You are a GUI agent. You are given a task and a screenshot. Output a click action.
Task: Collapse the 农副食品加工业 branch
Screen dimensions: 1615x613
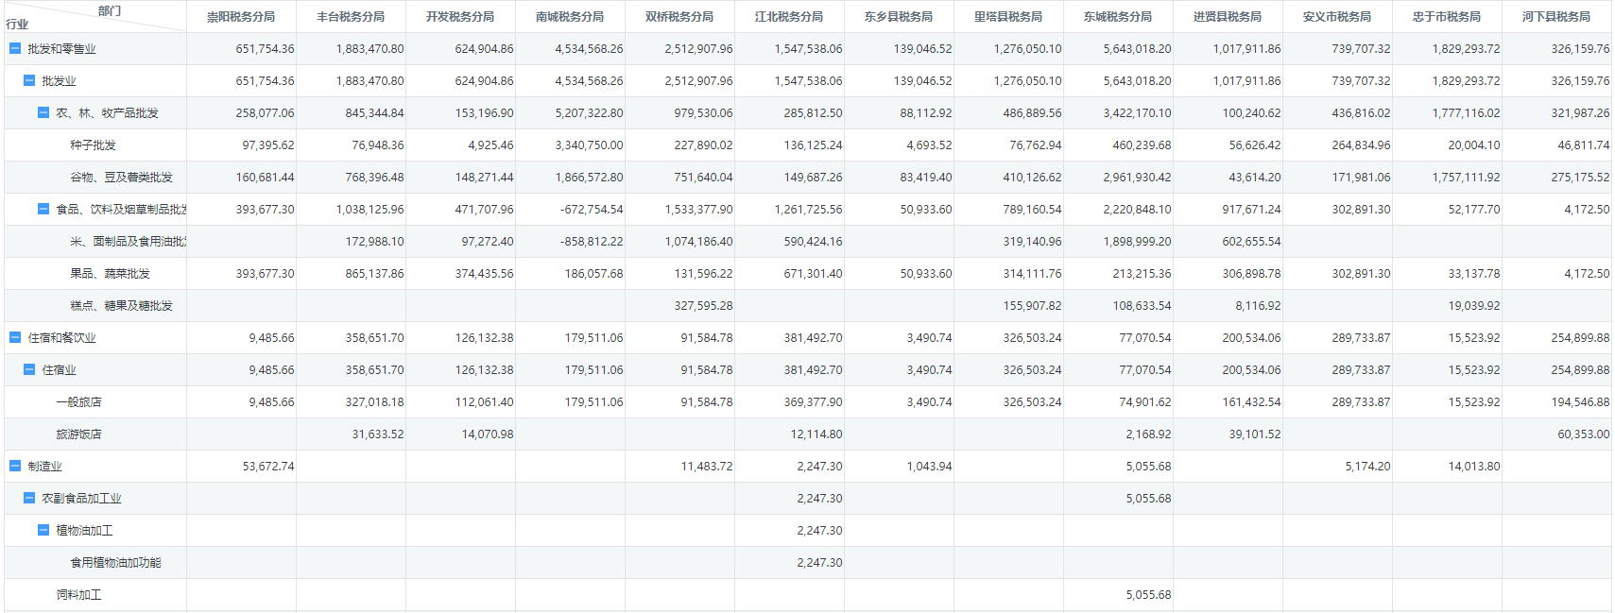(x=29, y=498)
